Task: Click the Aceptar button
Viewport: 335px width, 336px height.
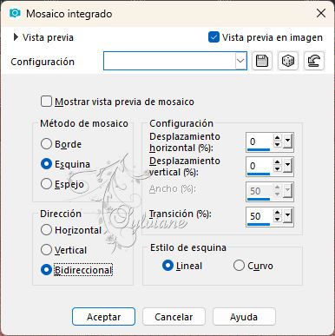Action: point(104,317)
